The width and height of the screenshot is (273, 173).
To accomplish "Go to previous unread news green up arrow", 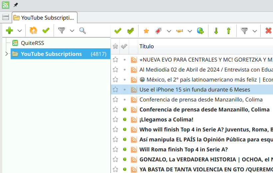I will click(x=229, y=31).
